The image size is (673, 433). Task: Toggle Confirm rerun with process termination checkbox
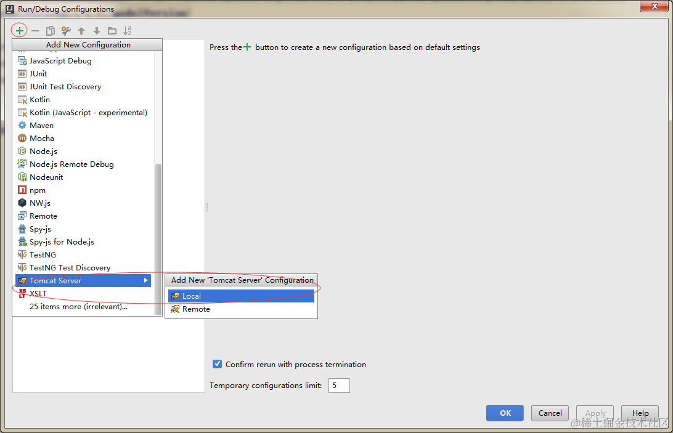[218, 364]
